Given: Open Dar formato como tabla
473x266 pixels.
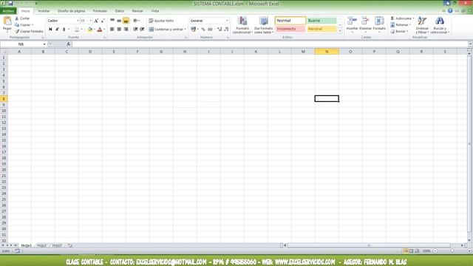Looking at the screenshot, I should (x=264, y=25).
